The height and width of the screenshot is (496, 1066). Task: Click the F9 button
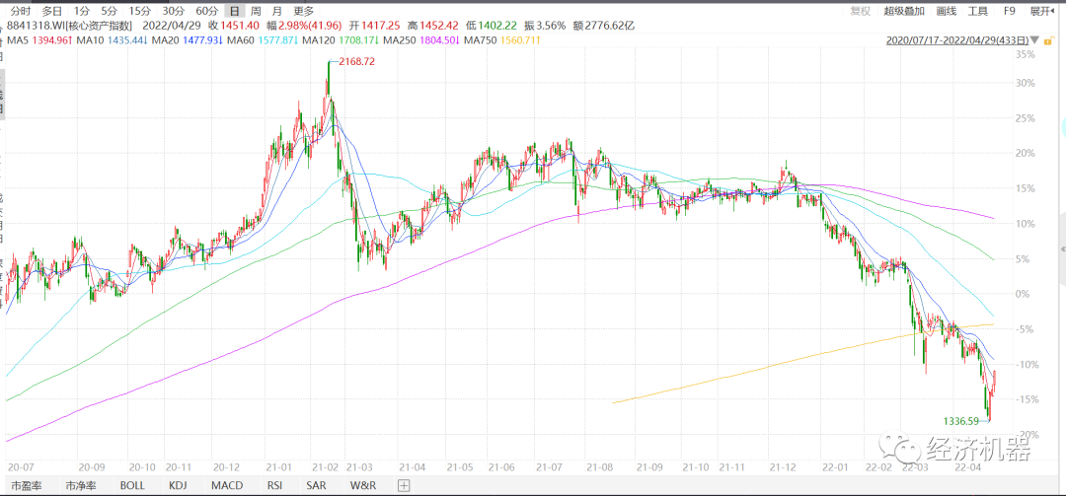(x=1009, y=11)
